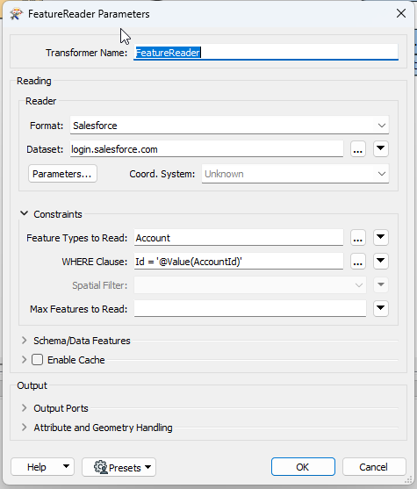Open the WHERE Clause editor ellipsis button
This screenshot has width=417, height=489.
pyautogui.click(x=357, y=262)
